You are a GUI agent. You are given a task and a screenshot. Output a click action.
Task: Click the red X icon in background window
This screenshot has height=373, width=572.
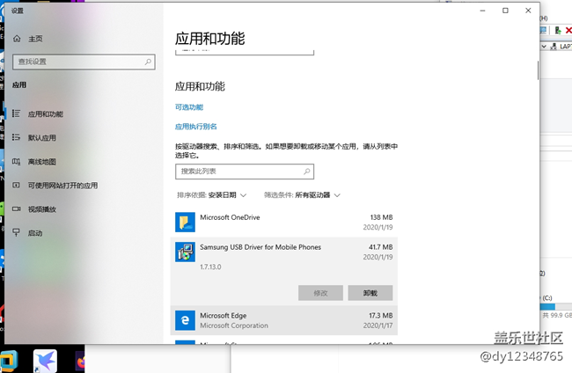(x=568, y=30)
